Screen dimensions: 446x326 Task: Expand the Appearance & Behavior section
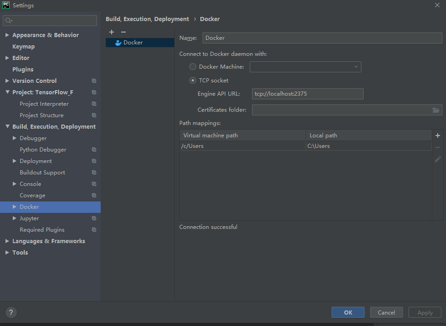point(7,35)
